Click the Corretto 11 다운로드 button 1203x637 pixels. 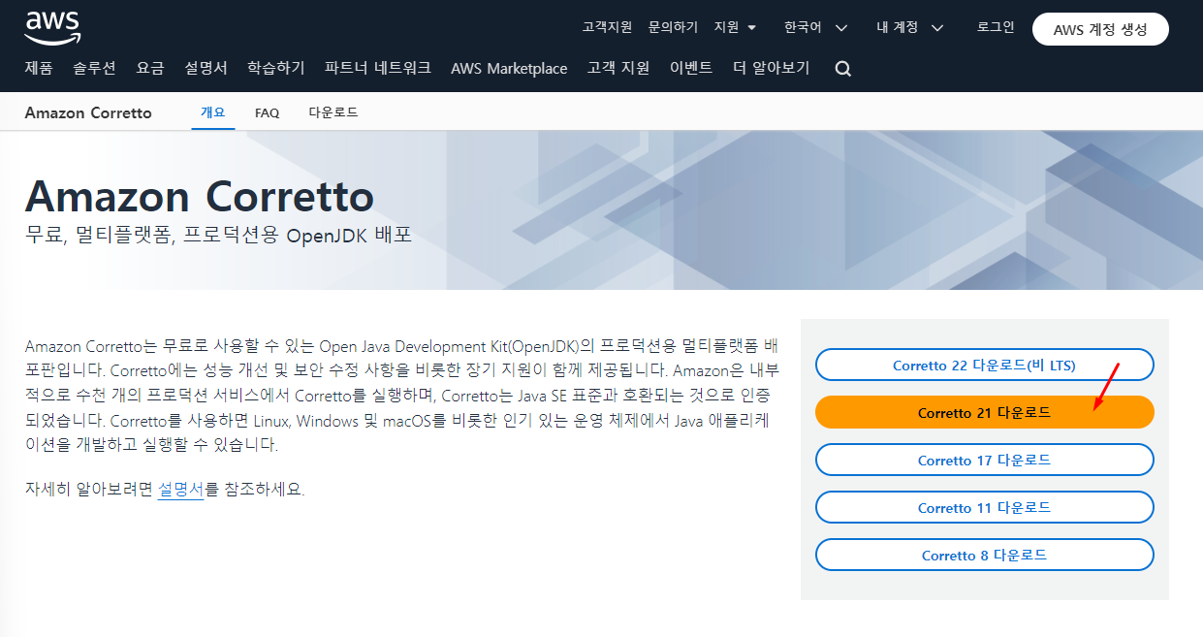tap(985, 507)
